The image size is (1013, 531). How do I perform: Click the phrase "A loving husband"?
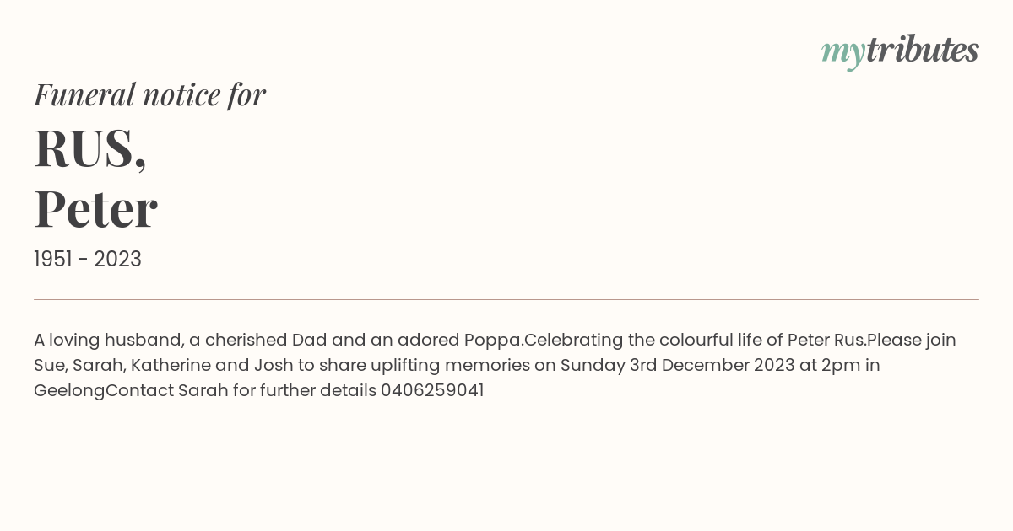click(109, 341)
